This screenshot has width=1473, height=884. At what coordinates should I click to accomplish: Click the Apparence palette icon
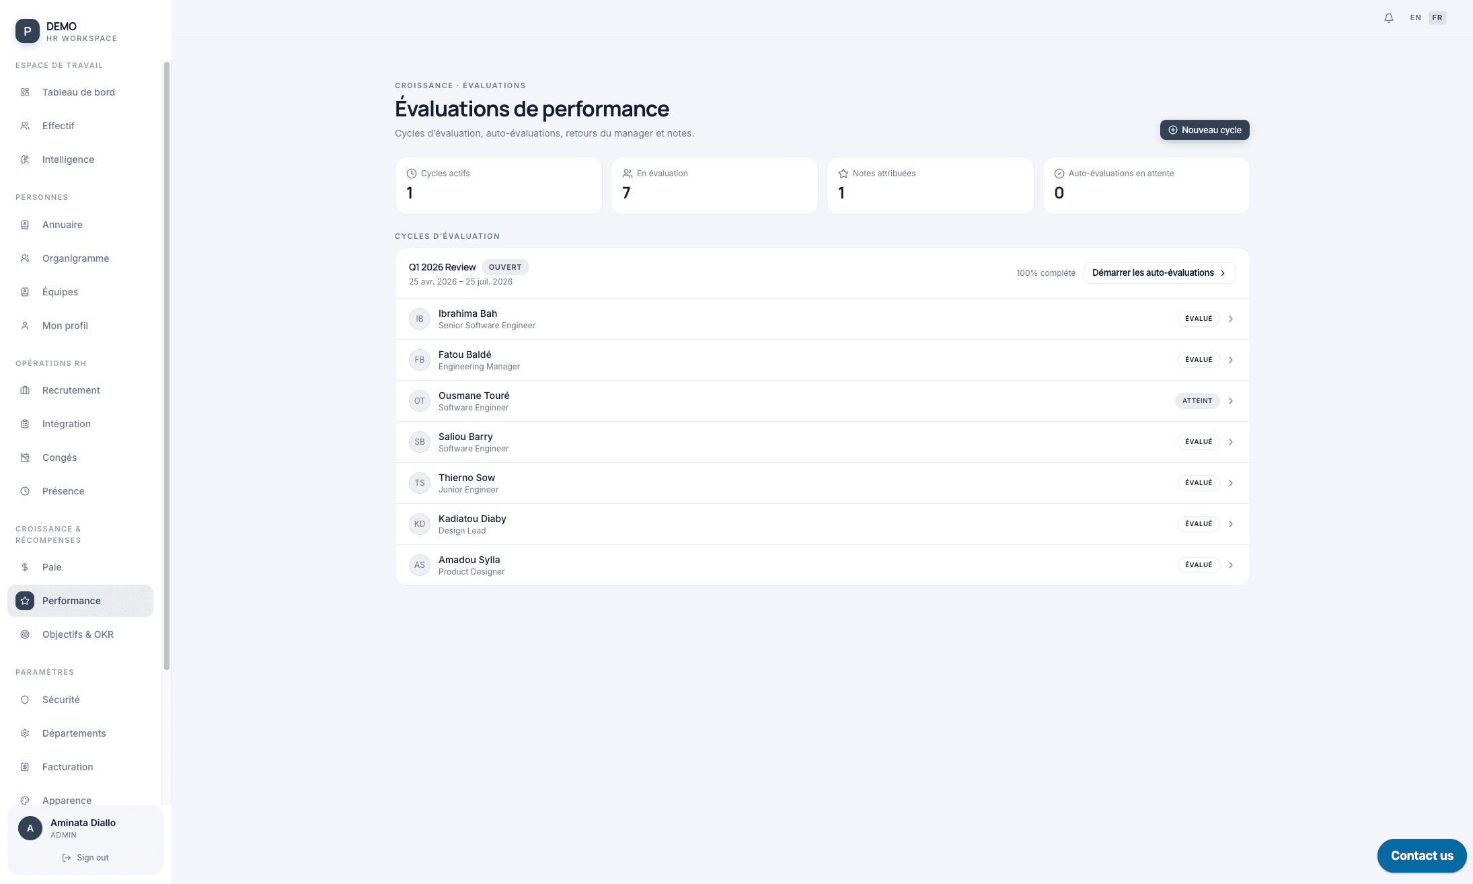25,801
